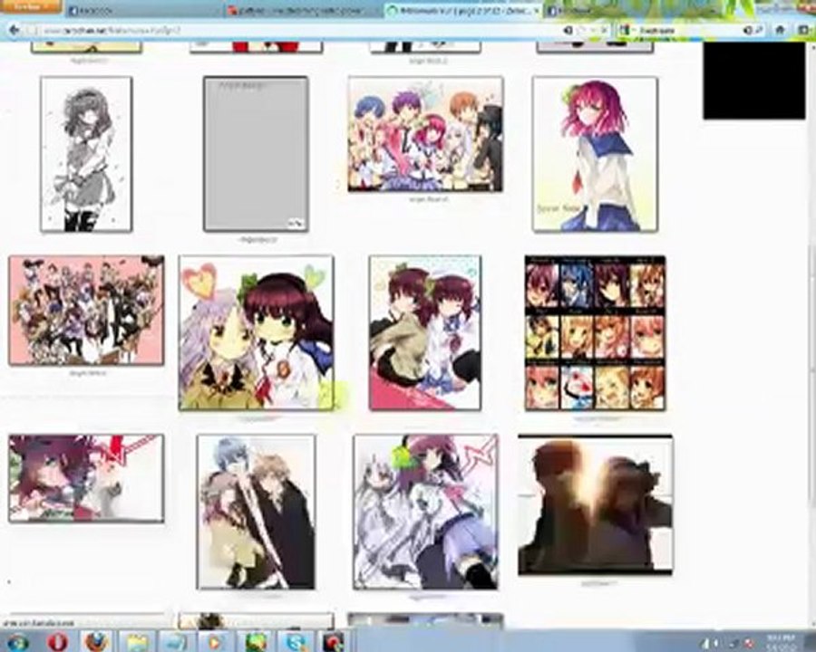Open the two girls on red floor thumbnail
The height and width of the screenshot is (652, 816).
(425, 332)
